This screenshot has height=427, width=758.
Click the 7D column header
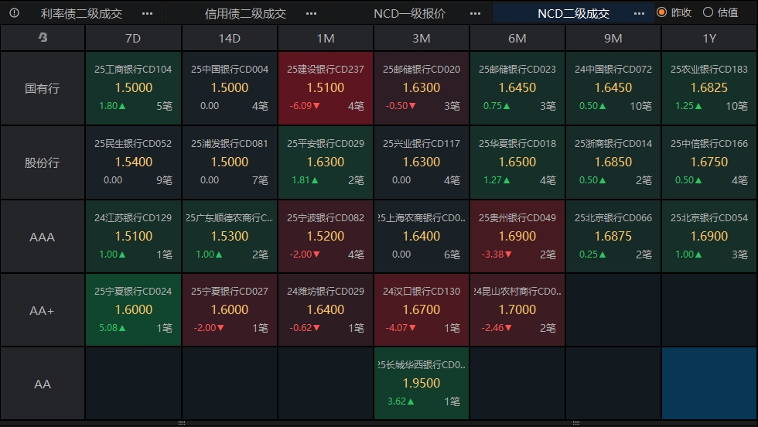133,38
